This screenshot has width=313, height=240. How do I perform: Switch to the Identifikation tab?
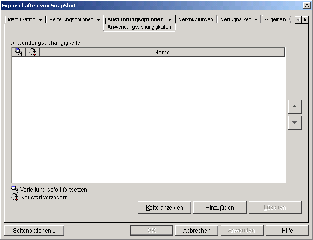tap(22, 19)
